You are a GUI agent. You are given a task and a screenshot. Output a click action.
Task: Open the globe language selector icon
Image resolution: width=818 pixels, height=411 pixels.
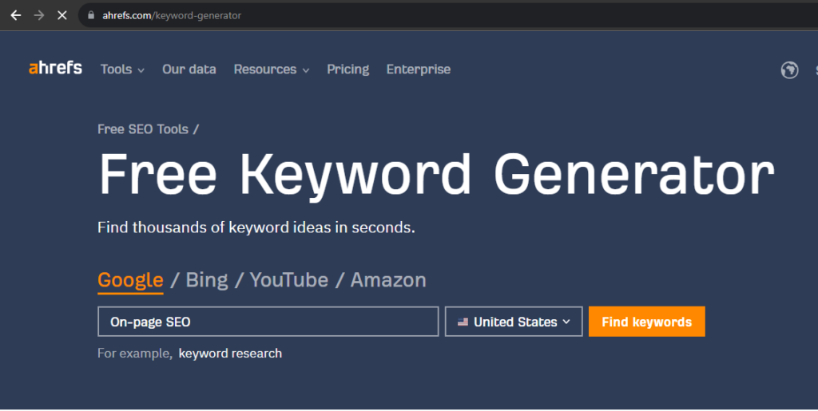(789, 69)
